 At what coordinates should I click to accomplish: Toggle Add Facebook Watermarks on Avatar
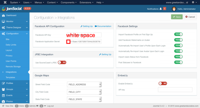click(x=178, y=40)
